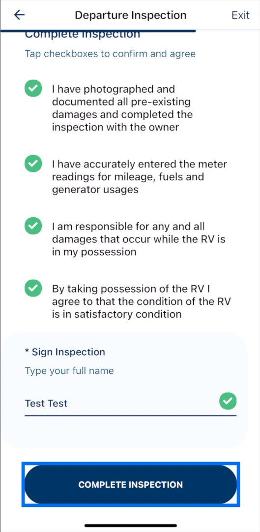This screenshot has height=532, width=260.
Task: Tap the home indicator bar at bottom
Action: [x=131, y=526]
